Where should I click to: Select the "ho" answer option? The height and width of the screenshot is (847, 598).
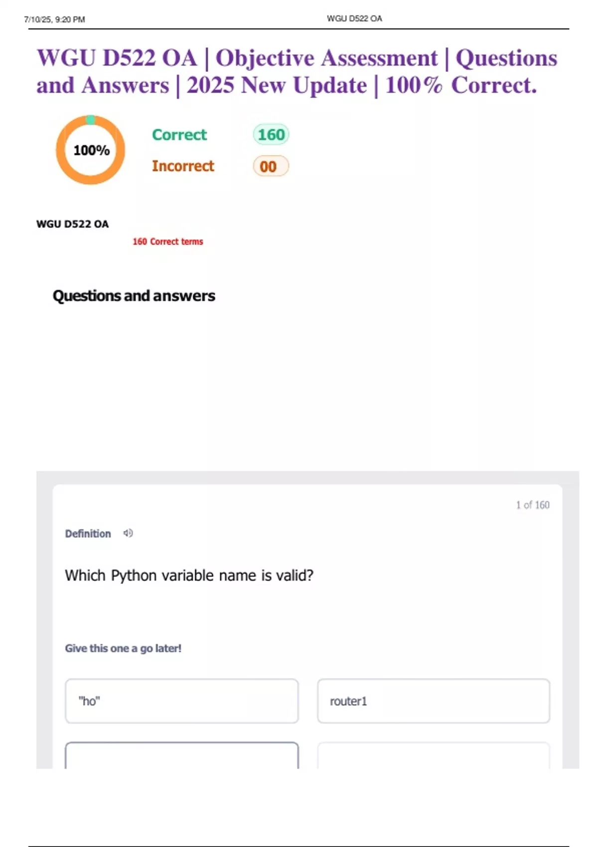[x=181, y=701]
